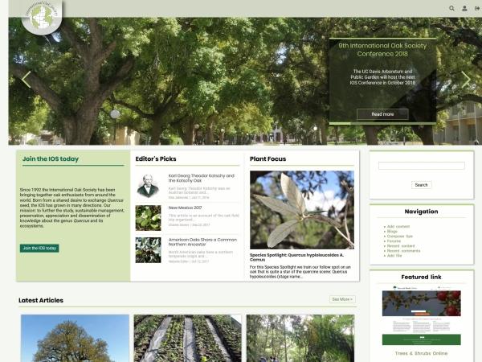482x362 pixels.
Task: Click the Read more conference button
Action: (382, 114)
